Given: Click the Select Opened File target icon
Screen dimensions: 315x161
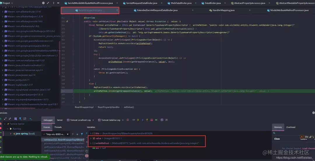Looking at the screenshot, I should click(x=43, y=3).
